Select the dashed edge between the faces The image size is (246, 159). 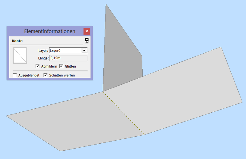pyautogui.click(x=124, y=113)
